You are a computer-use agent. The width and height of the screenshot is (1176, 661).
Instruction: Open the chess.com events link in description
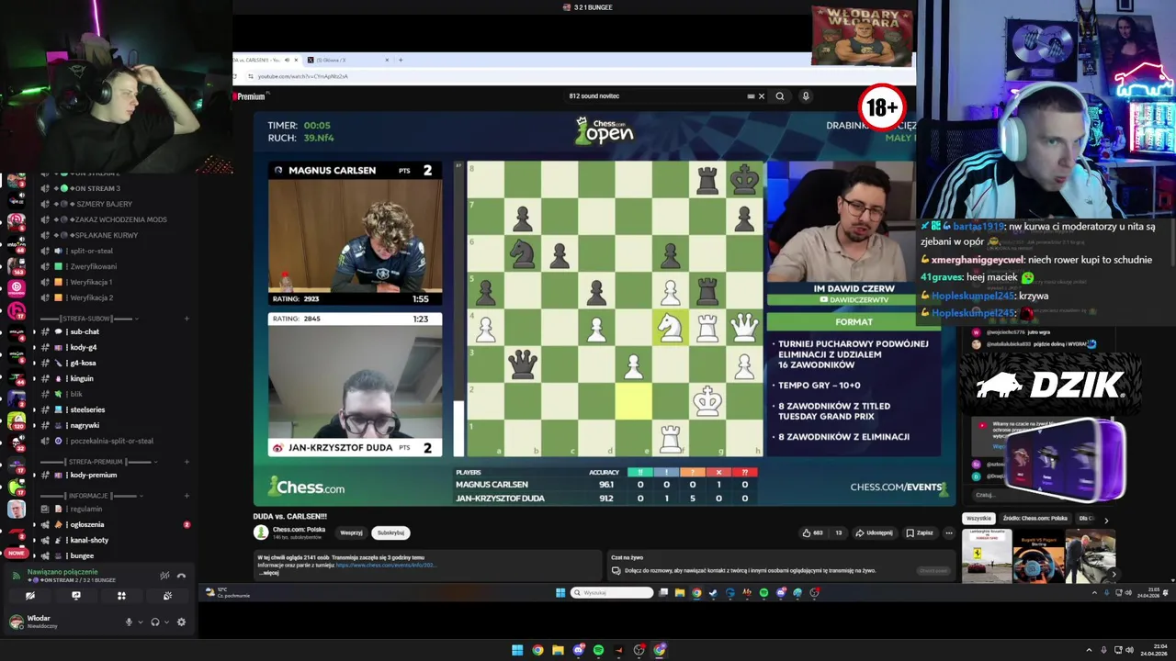click(385, 565)
